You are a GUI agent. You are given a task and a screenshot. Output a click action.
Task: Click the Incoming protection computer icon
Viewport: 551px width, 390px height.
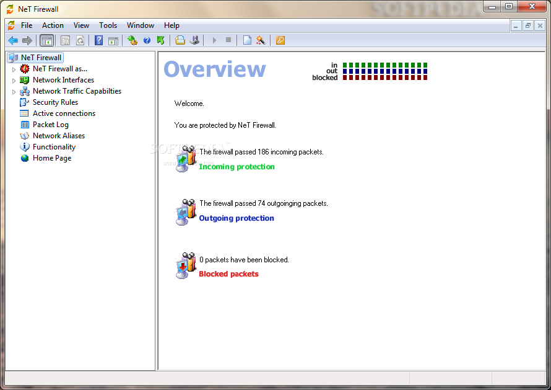click(x=186, y=159)
